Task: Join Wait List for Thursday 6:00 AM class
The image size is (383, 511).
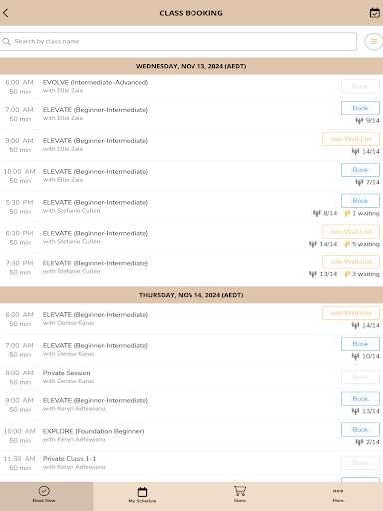Action: point(351,313)
